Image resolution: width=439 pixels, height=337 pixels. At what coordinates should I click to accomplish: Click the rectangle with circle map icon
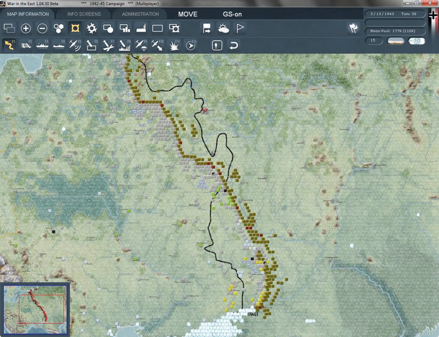coord(108,28)
